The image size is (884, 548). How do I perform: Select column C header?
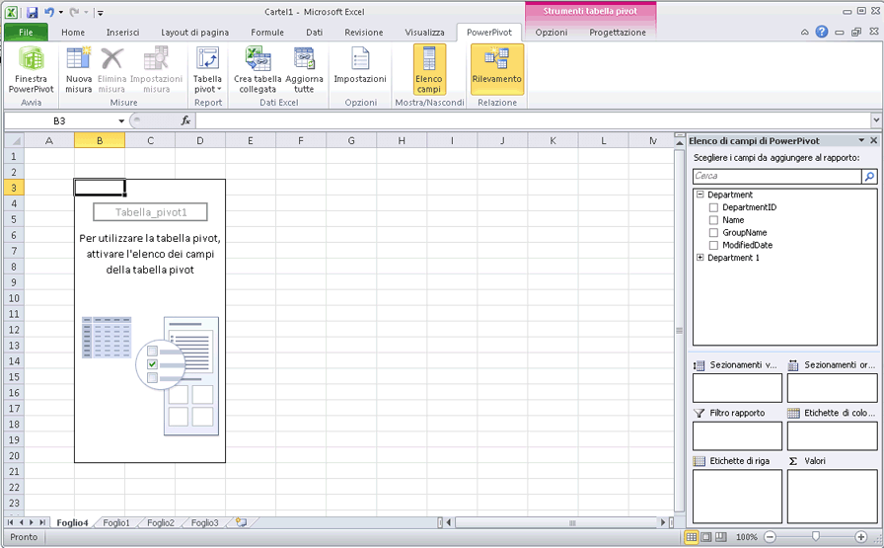150,140
